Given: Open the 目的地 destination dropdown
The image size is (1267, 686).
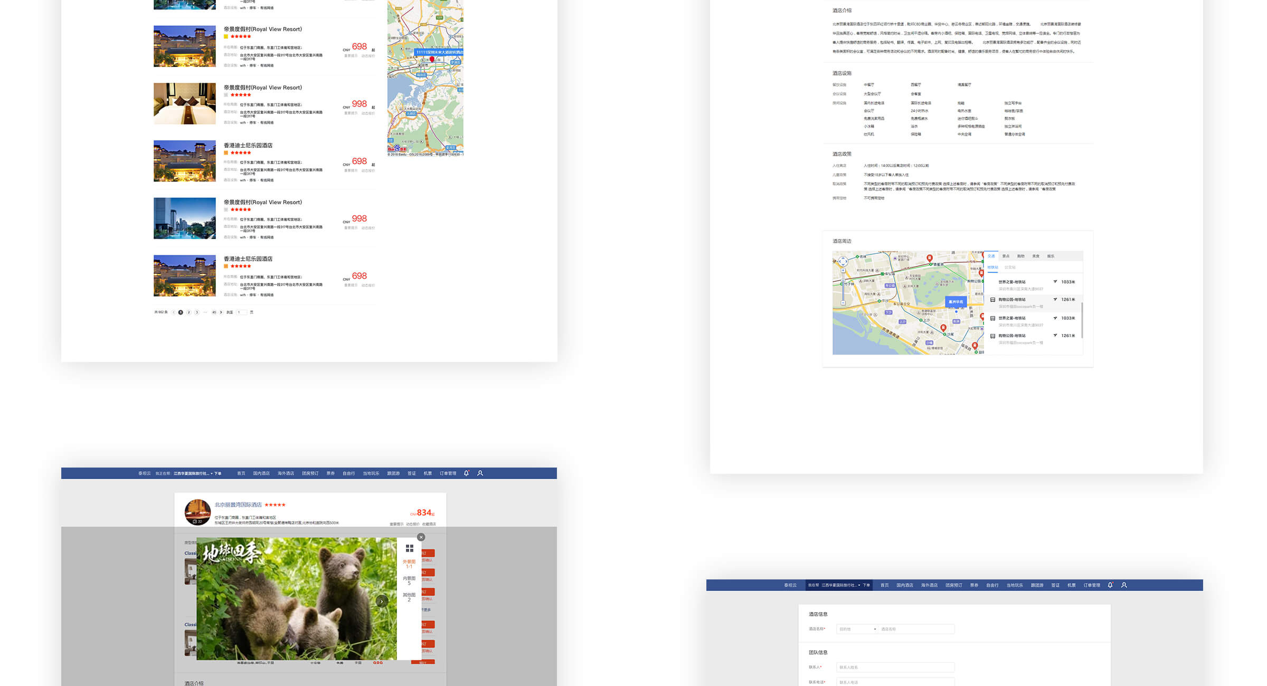Looking at the screenshot, I should [x=857, y=629].
